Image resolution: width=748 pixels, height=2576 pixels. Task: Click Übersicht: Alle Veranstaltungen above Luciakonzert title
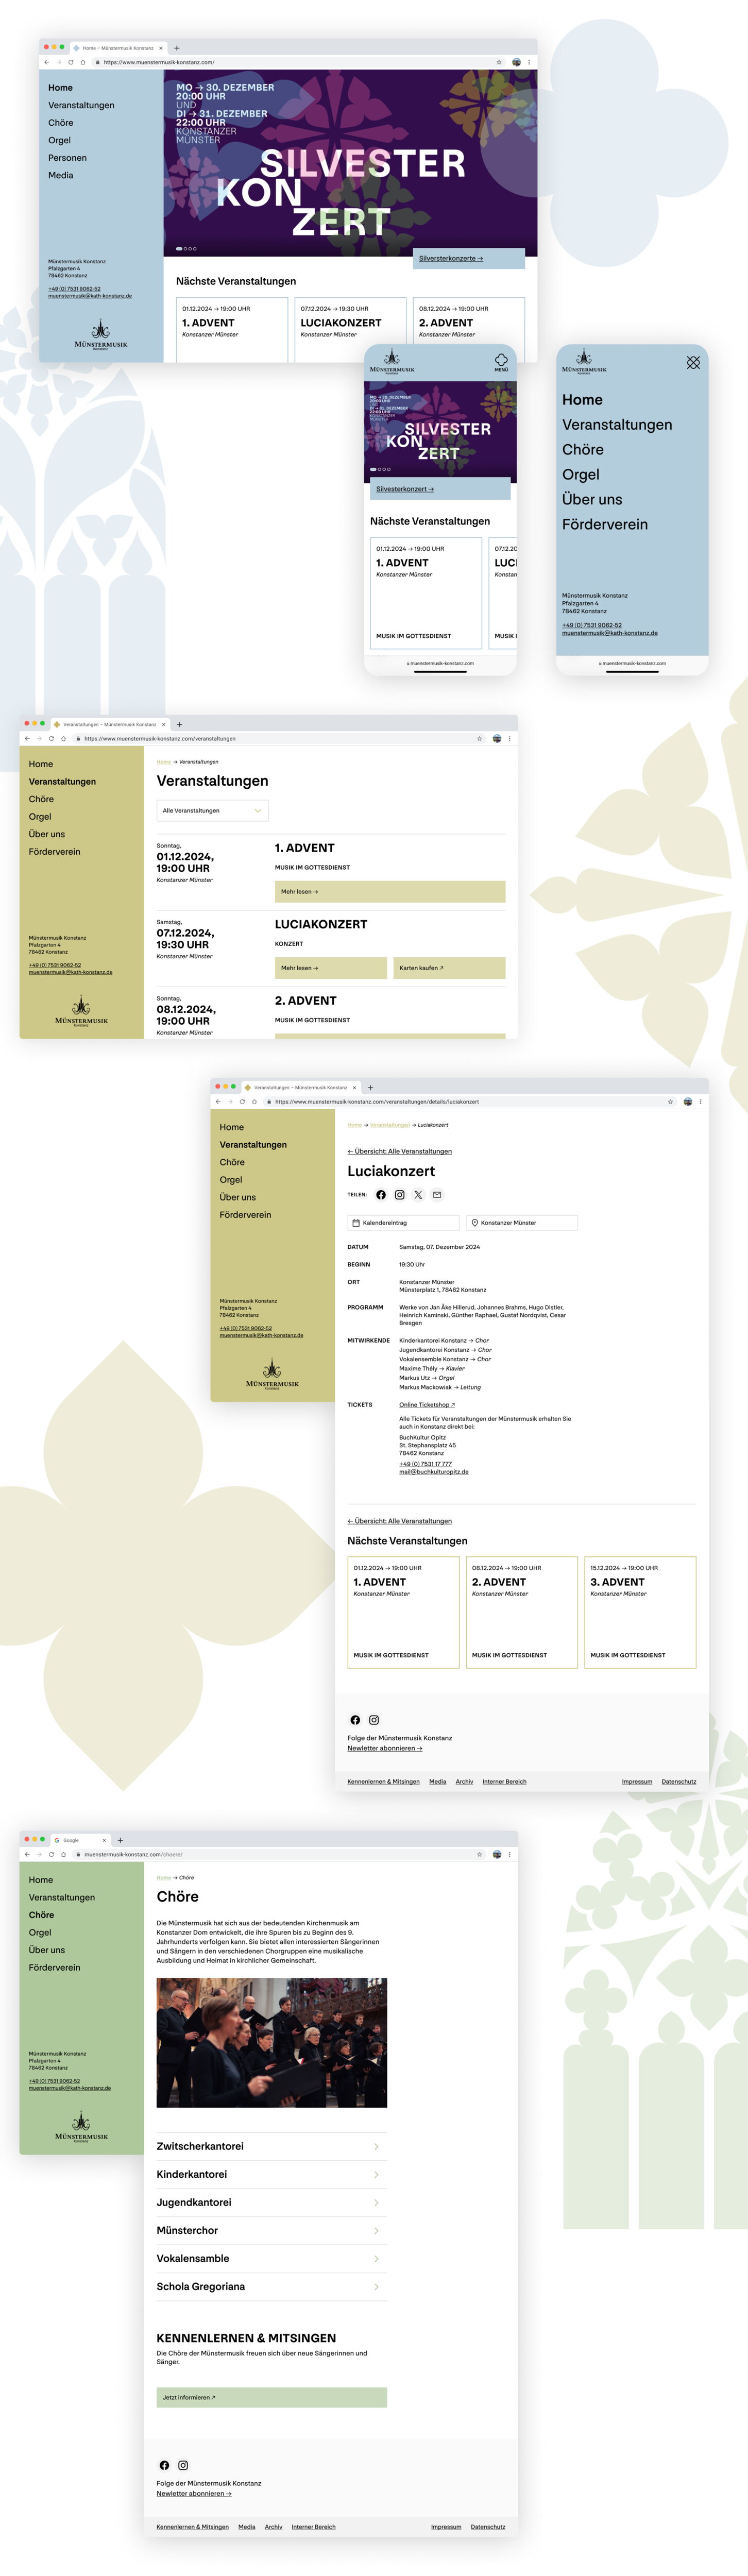point(399,1151)
